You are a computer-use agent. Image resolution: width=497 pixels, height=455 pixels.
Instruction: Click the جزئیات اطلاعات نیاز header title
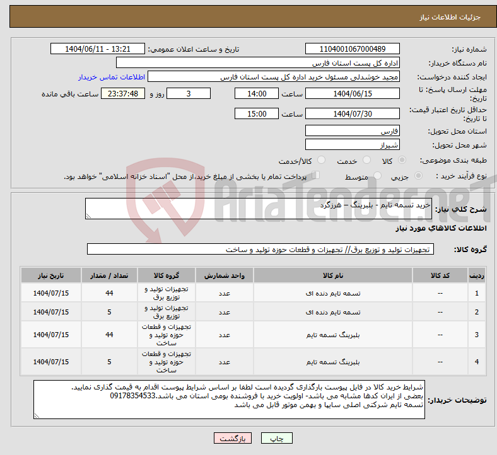(450, 17)
